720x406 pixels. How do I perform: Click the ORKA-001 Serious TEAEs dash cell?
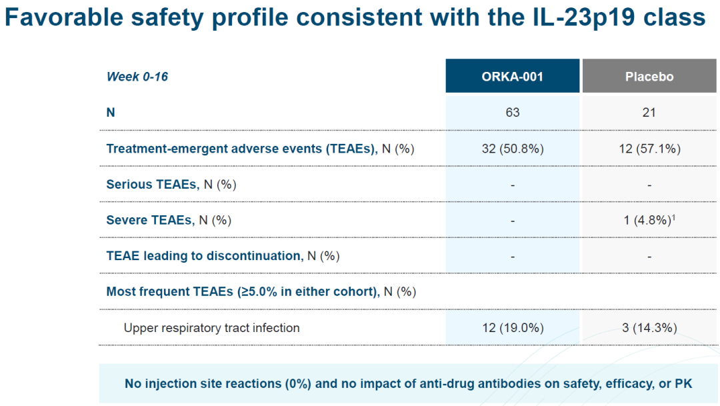[x=512, y=185]
